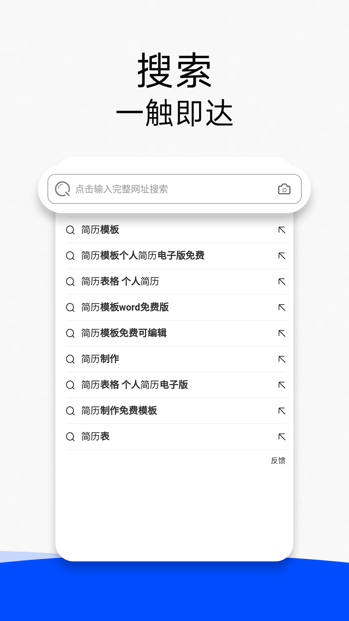Screen dimensions: 349x621
Task: Click the fill arrow next to 简历模板
Action: [282, 230]
